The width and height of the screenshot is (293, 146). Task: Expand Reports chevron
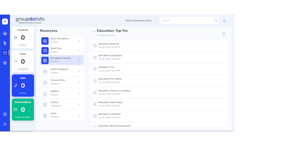coord(79,93)
